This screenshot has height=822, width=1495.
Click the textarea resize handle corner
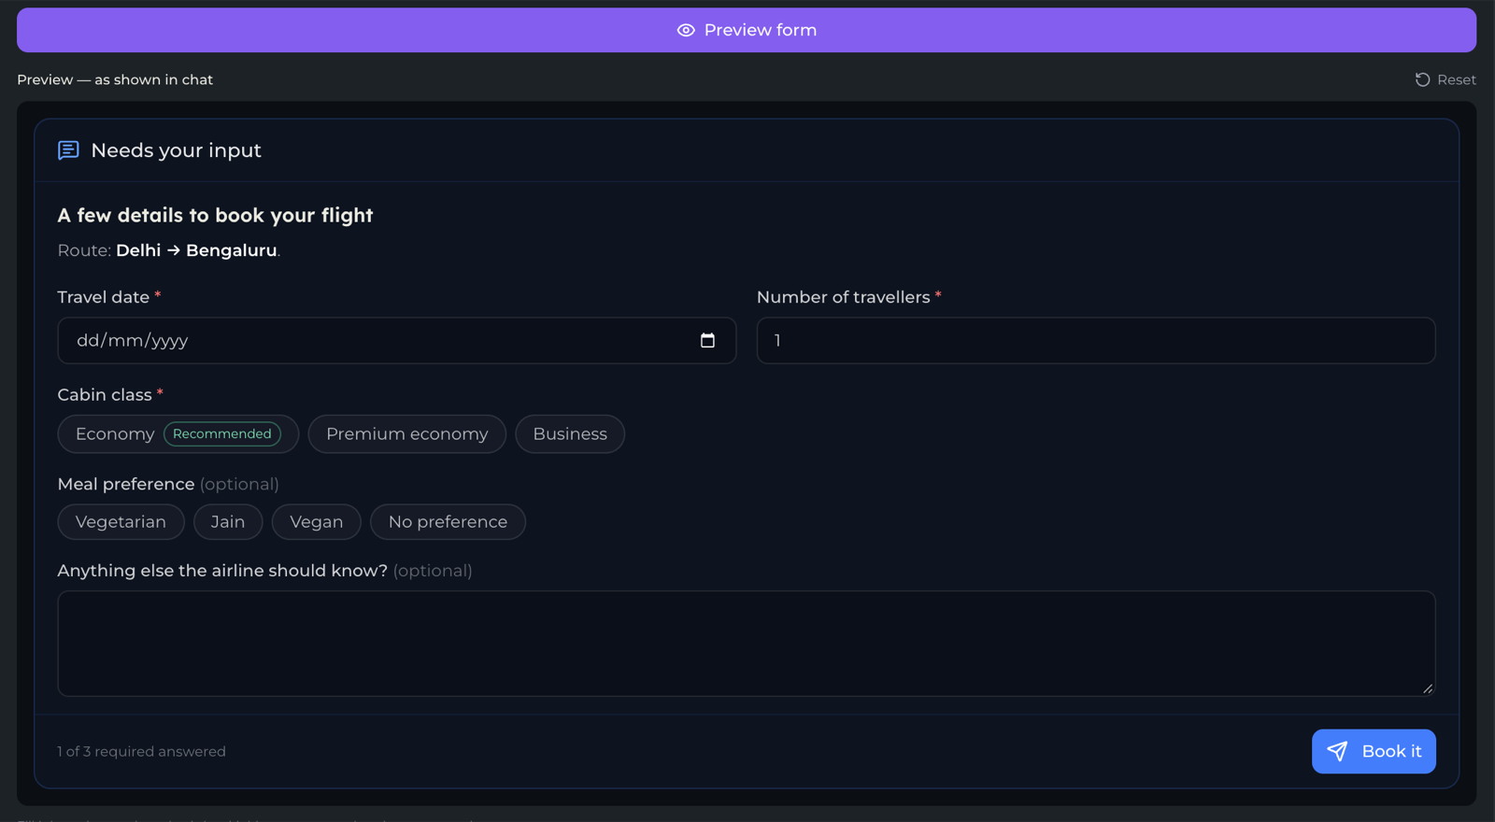[1428, 689]
